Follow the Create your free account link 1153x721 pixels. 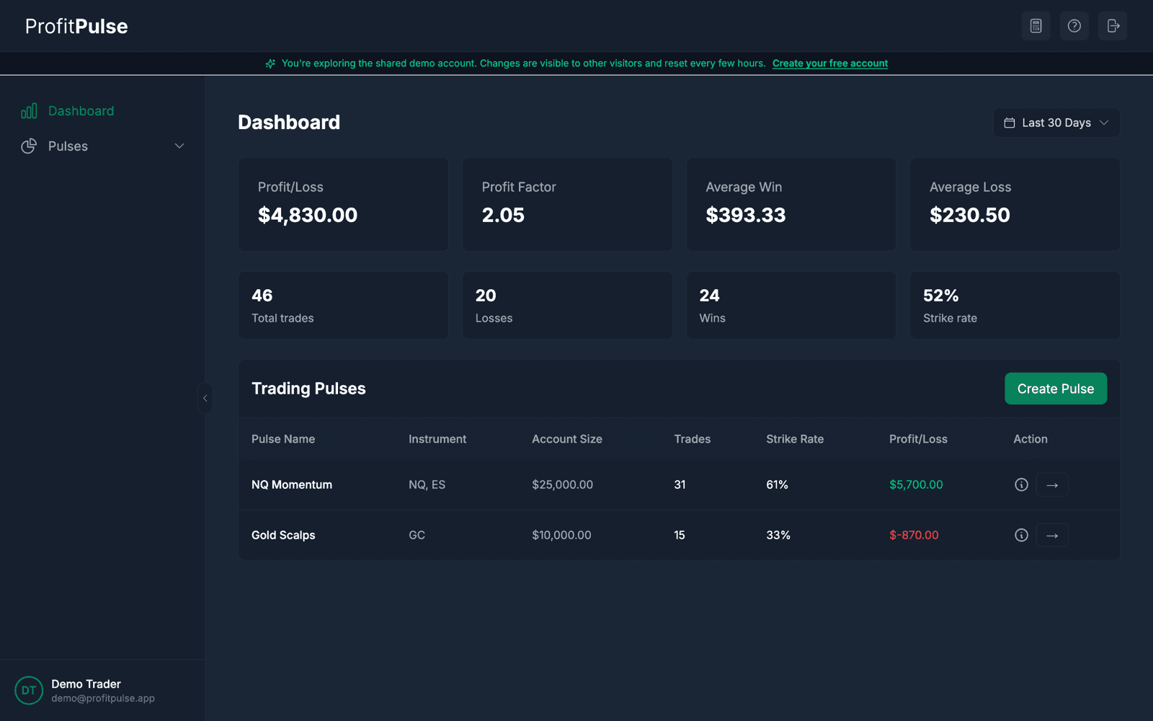pos(830,63)
